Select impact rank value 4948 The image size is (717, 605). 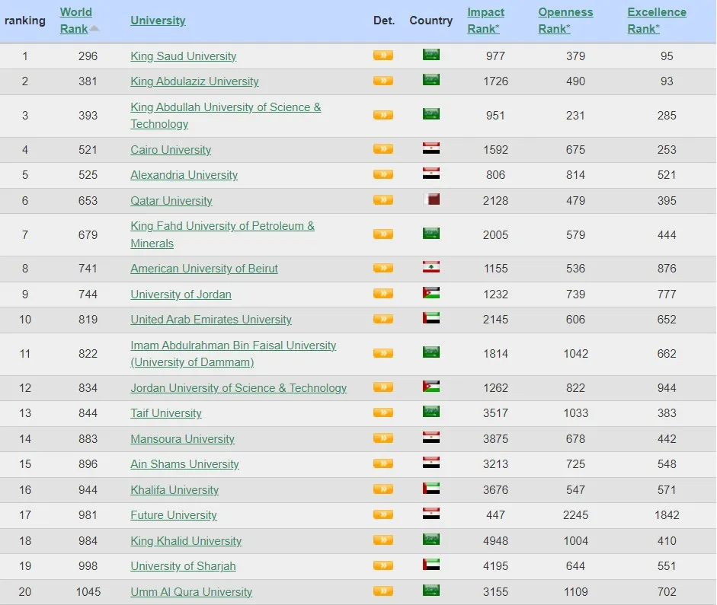coord(495,541)
